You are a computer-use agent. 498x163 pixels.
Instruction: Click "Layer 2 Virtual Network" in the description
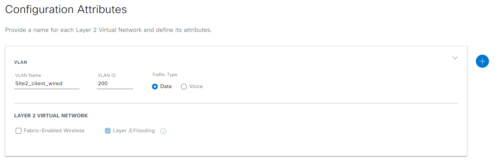pyautogui.click(x=108, y=30)
